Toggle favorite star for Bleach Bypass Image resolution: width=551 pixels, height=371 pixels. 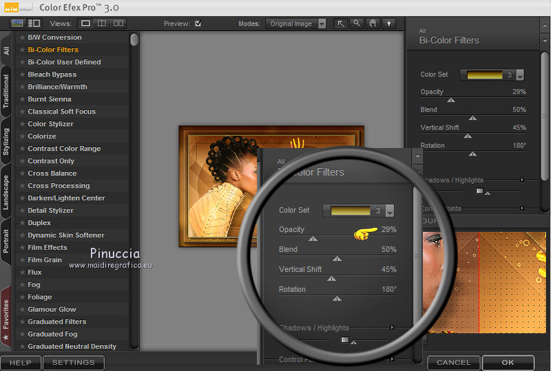[x=22, y=74]
